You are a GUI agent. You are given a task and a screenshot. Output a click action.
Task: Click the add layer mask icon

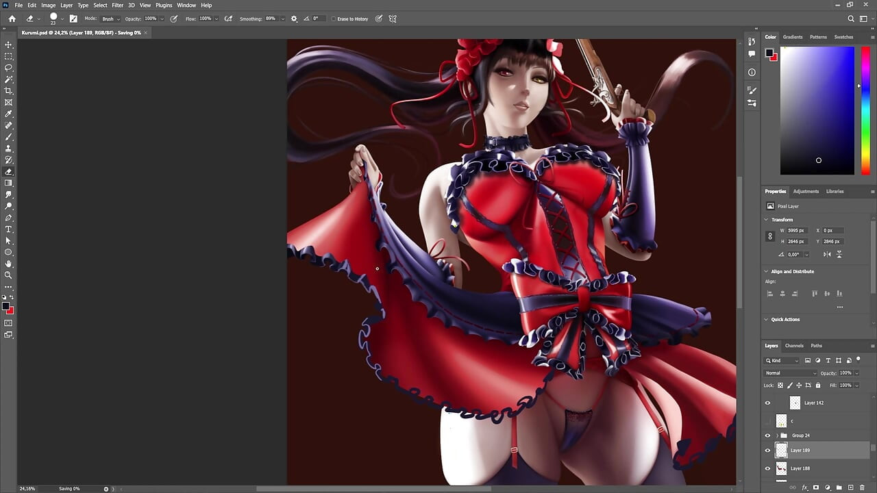[817, 488]
